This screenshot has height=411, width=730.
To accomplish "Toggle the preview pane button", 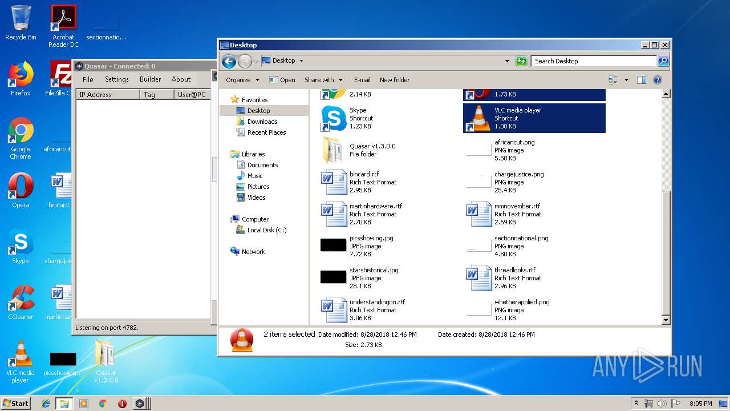I will point(641,80).
